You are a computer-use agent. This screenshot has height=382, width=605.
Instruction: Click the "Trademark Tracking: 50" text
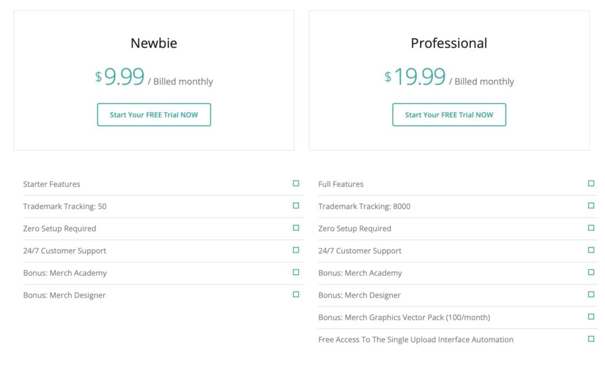65,207
